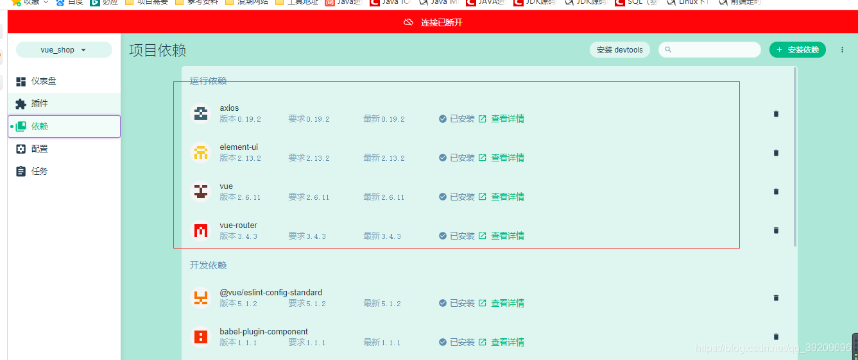Click 已安装 status of babel-plugin-component

pyautogui.click(x=457, y=342)
